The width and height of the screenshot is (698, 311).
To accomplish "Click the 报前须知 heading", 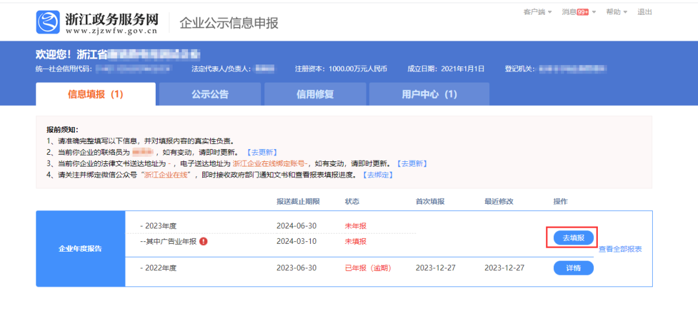I will 62,130.
